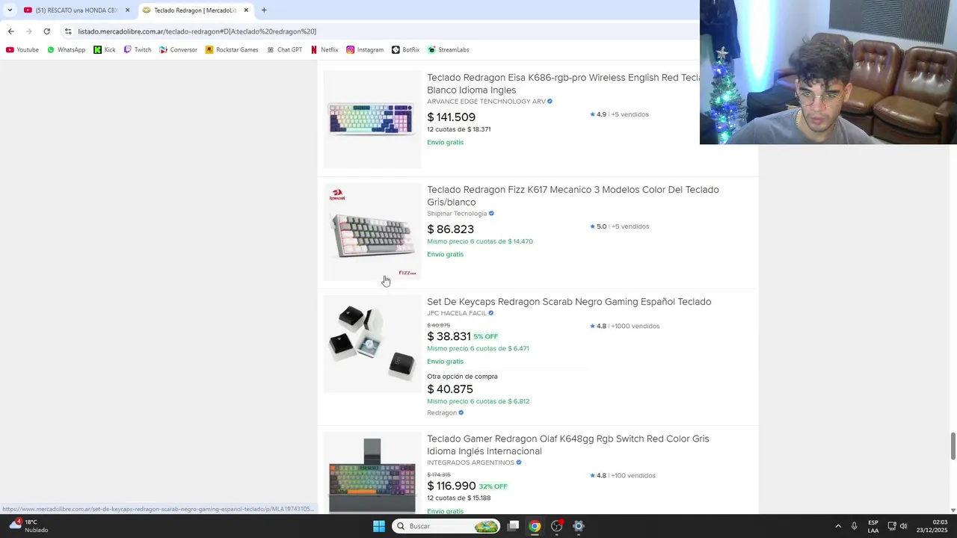Close the RESCATO una HONDA tab
Viewport: 957px width, 538px height.
(x=127, y=10)
